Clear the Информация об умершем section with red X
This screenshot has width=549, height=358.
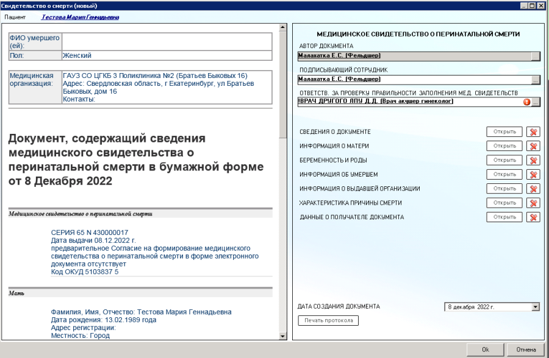click(x=533, y=175)
